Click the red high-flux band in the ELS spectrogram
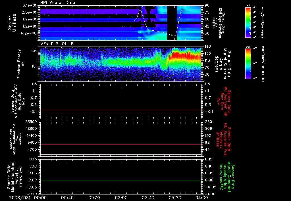The image size is (291, 201). (186, 56)
